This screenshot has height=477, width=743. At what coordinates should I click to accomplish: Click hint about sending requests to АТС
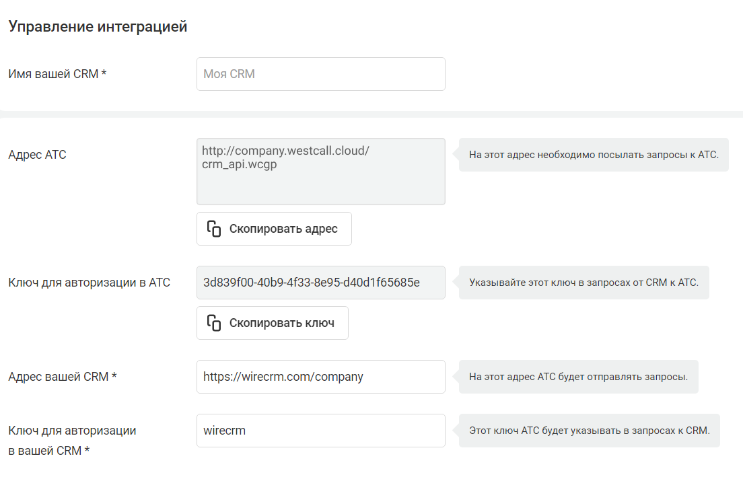pyautogui.click(x=594, y=155)
